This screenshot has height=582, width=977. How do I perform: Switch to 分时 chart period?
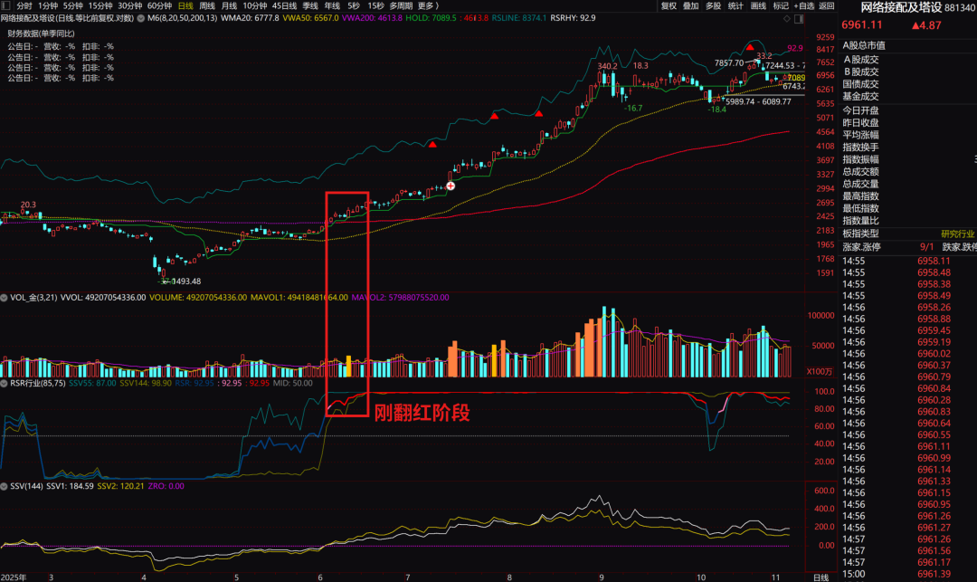click(x=24, y=5)
